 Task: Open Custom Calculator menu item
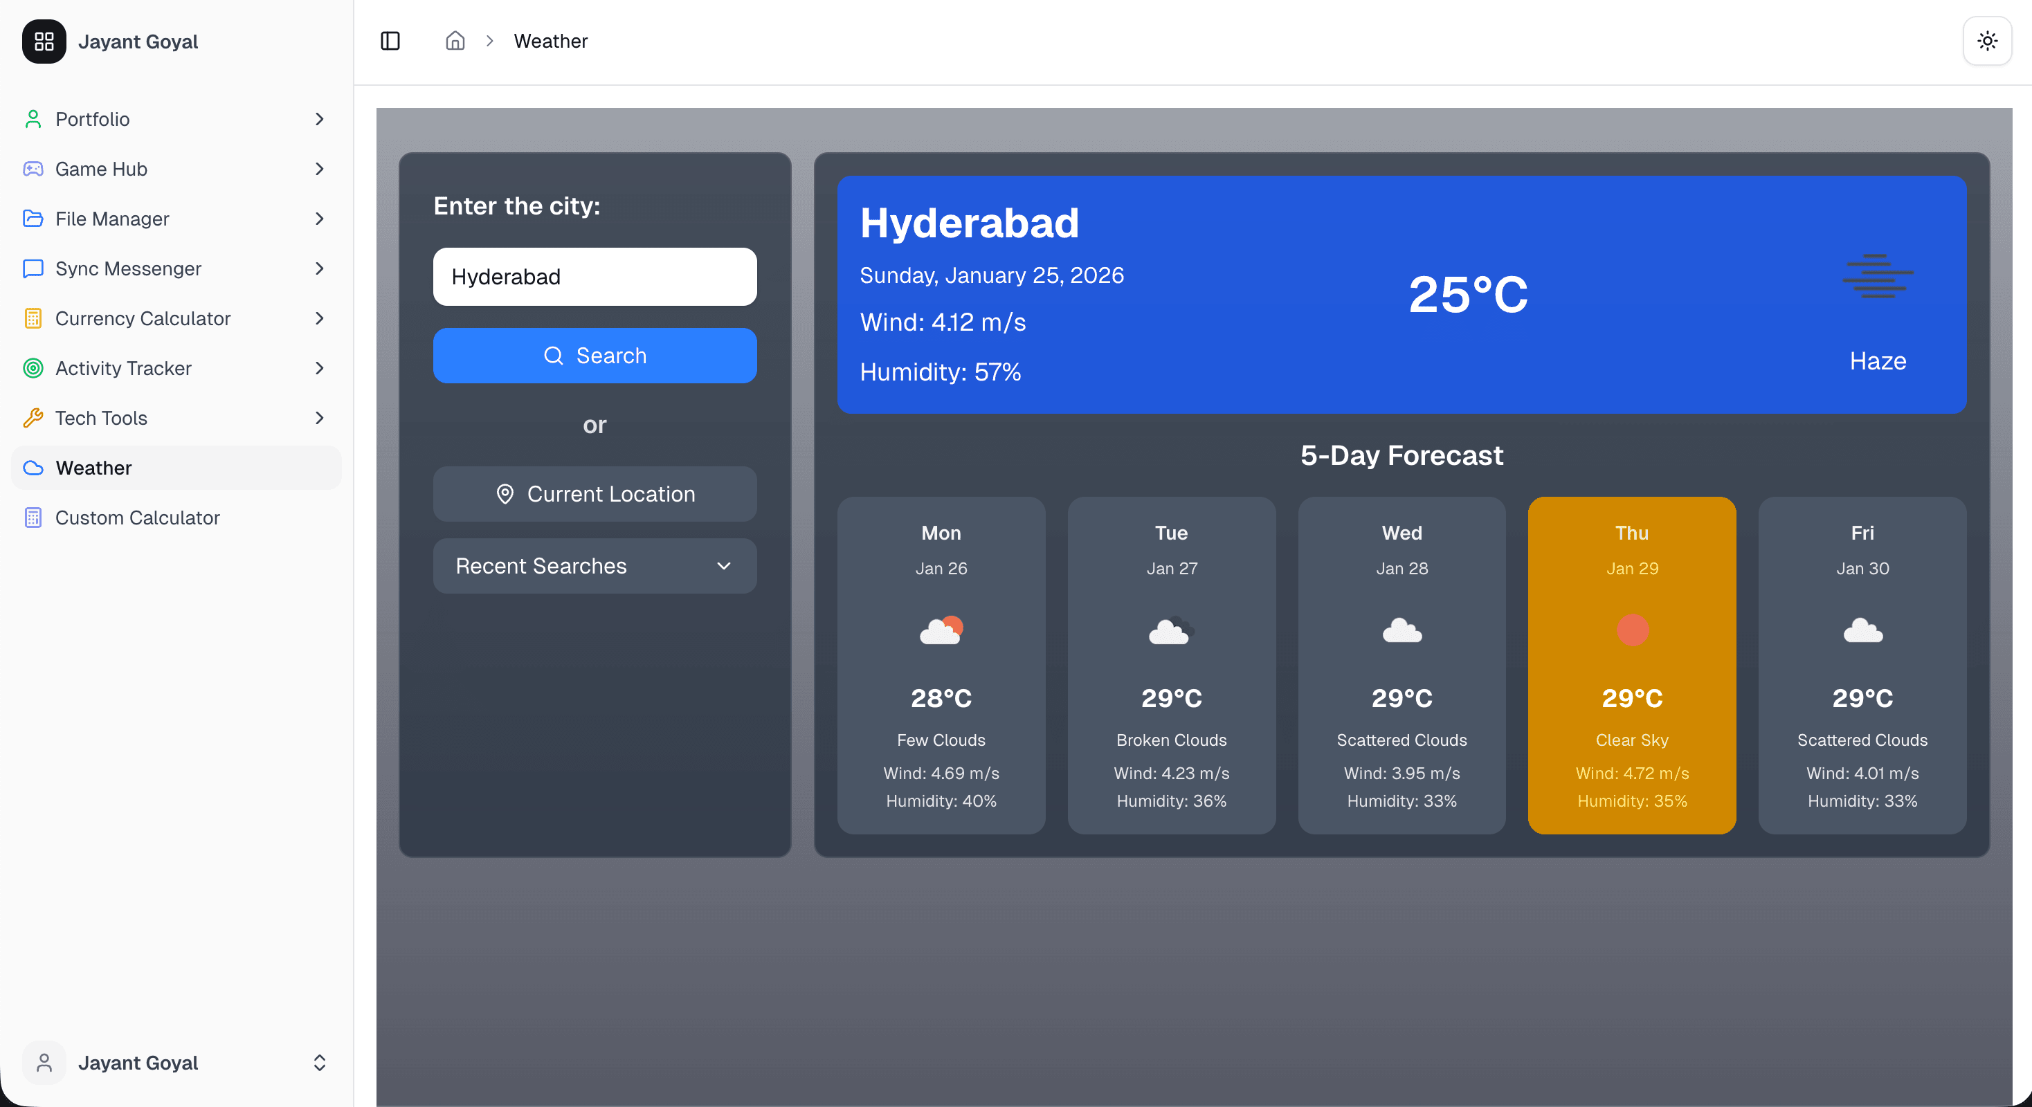[176, 518]
